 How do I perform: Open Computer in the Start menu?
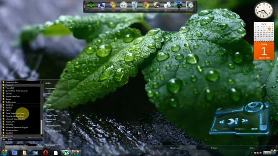[50, 110]
